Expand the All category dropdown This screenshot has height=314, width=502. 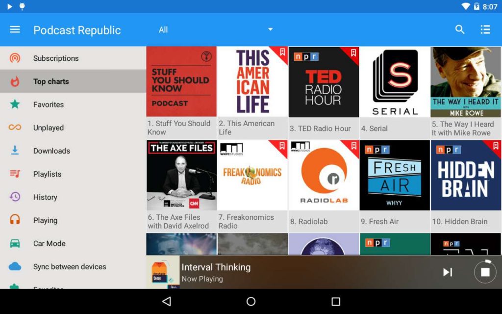tap(216, 29)
